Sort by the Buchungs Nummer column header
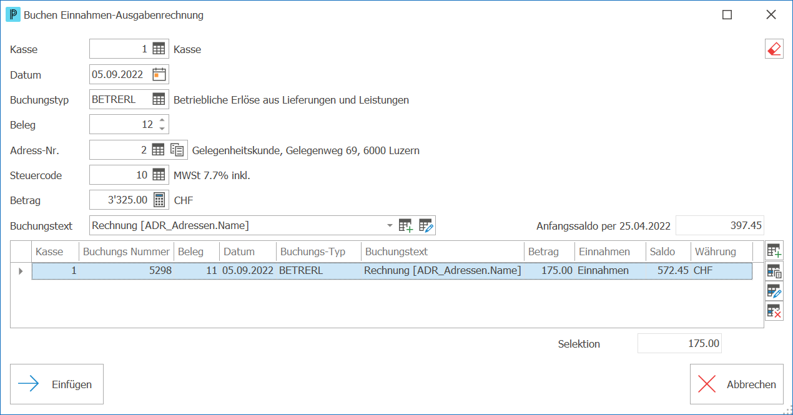 (126, 251)
